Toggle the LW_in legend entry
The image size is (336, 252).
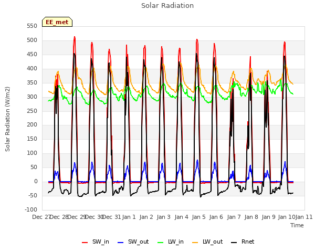pyautogui.click(x=171, y=241)
